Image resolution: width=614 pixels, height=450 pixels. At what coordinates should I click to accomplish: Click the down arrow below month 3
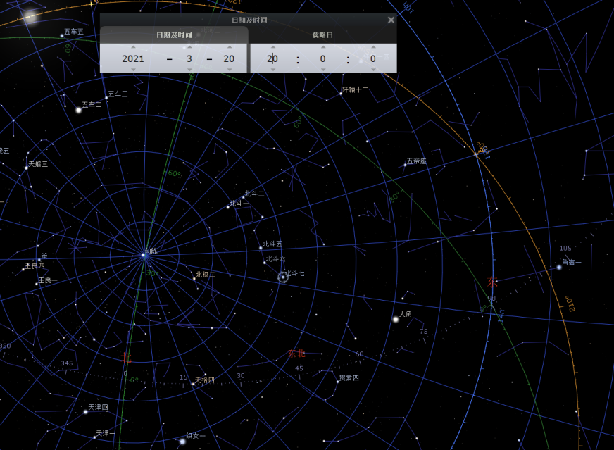[189, 70]
